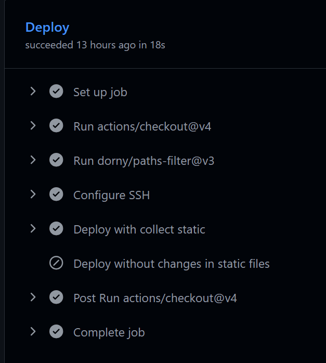326x363 pixels.
Task: Expand the Set up job step chevron
Action: 33,92
